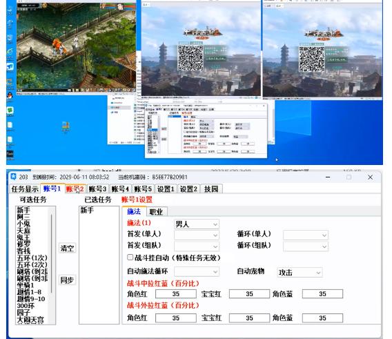Select 鬼王 in task list

tap(23, 238)
